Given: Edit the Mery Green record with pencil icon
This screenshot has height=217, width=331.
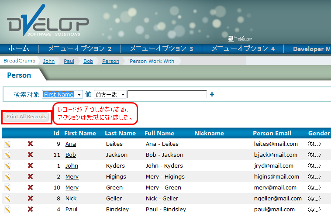Looking at the screenshot, I should pos(7,187).
